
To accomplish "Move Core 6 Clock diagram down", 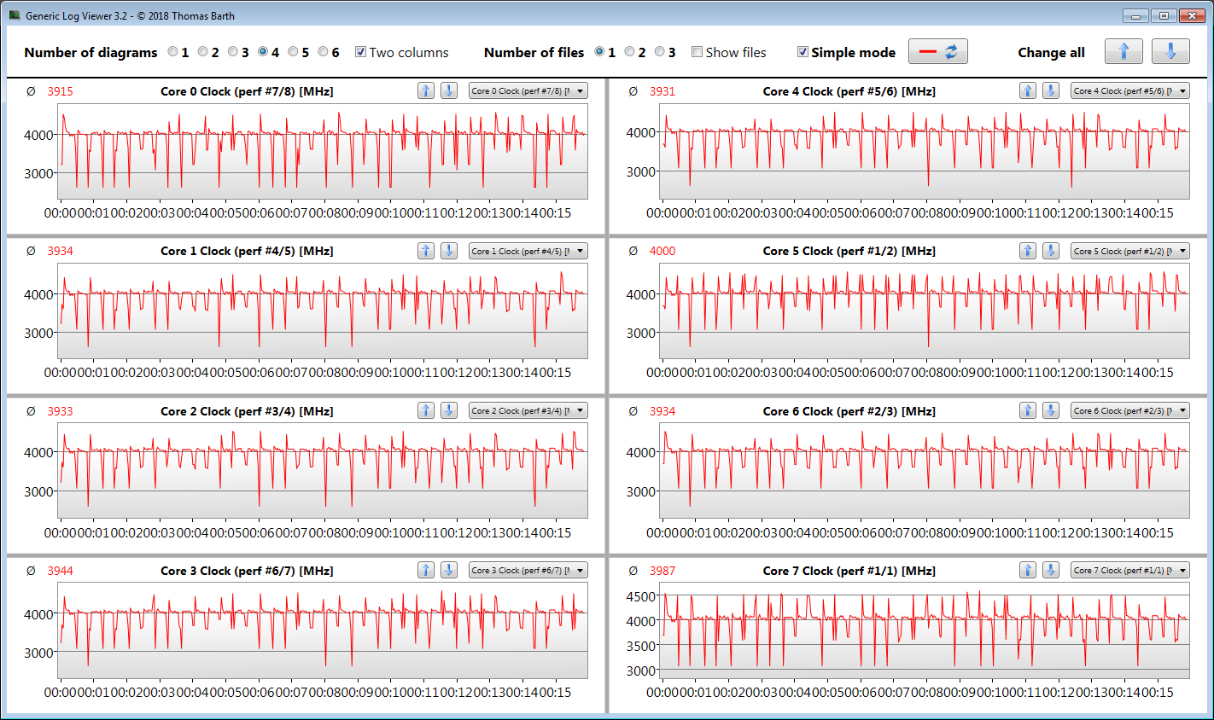I will pos(1051,410).
